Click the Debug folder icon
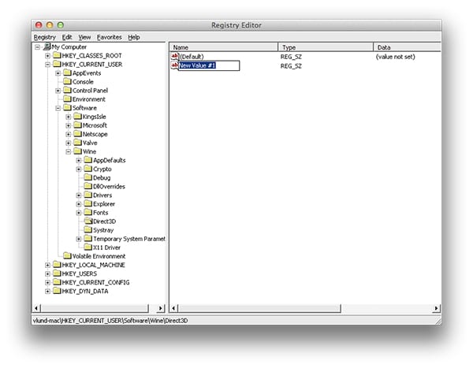This screenshot has height=368, width=473. point(88,177)
